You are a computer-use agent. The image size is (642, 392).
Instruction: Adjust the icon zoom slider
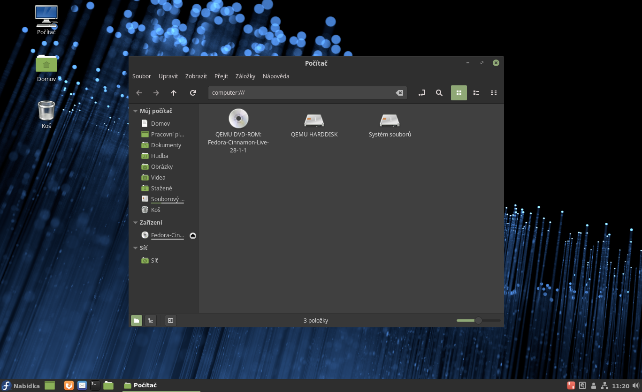[478, 321]
